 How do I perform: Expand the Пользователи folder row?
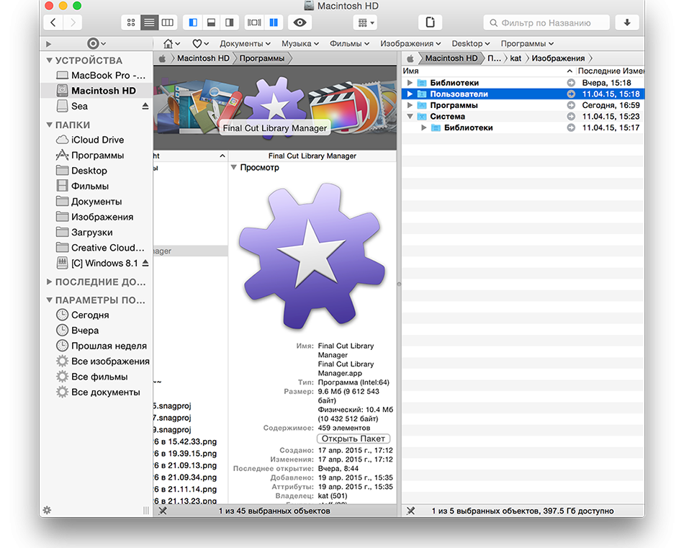pyautogui.click(x=410, y=94)
